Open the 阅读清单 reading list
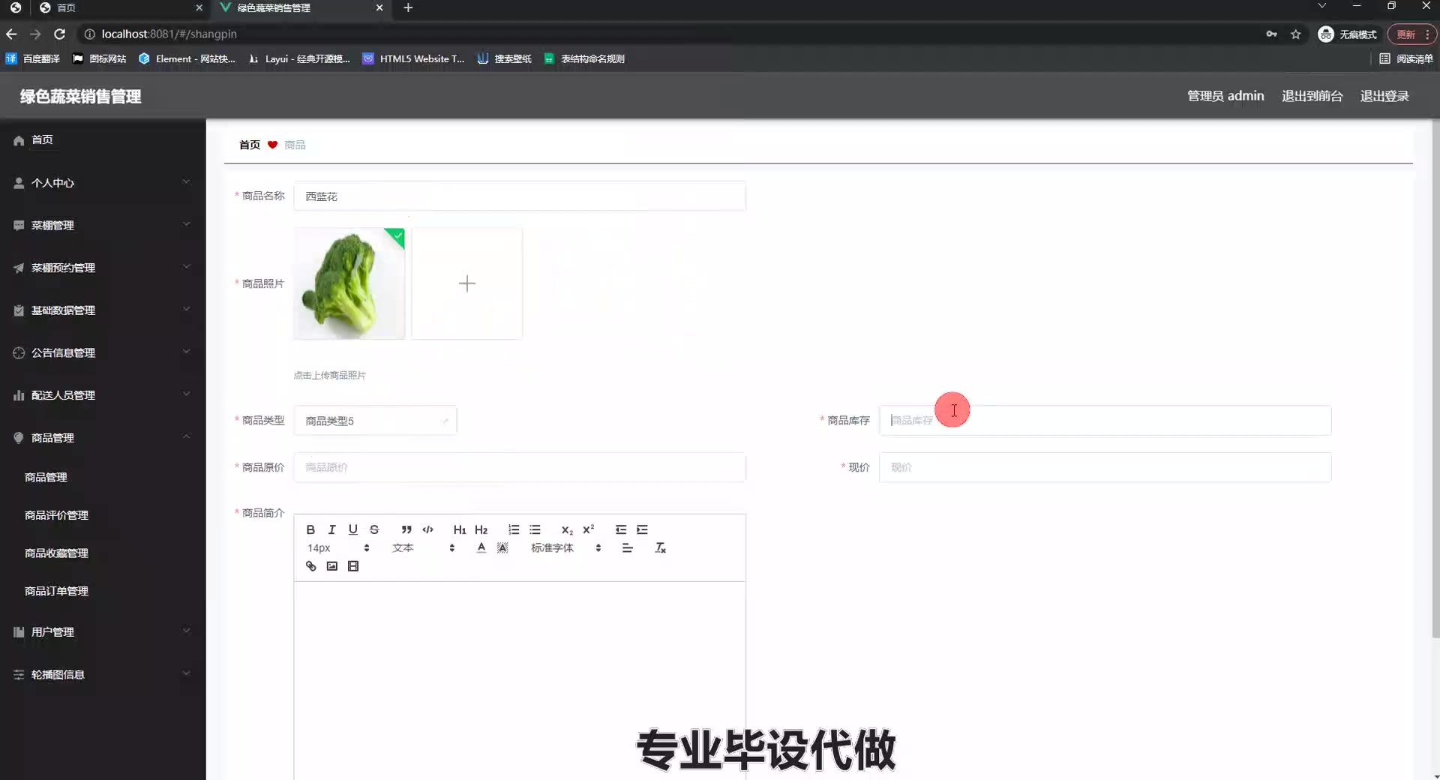 pos(1405,58)
